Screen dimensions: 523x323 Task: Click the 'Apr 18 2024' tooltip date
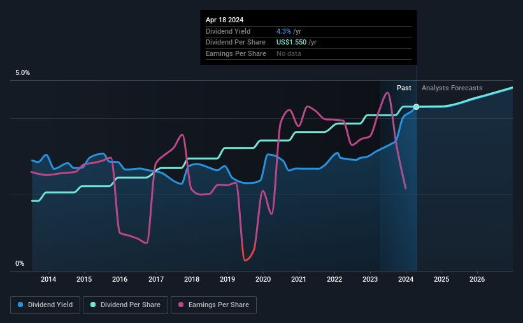click(224, 20)
